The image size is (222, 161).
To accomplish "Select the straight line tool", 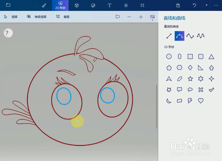I will (x=169, y=36).
